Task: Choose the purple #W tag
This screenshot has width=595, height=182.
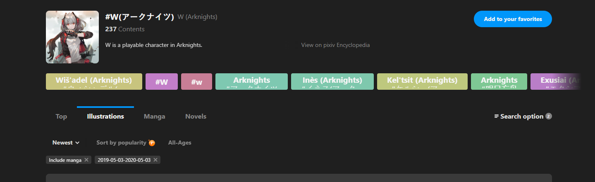Action: point(161,82)
